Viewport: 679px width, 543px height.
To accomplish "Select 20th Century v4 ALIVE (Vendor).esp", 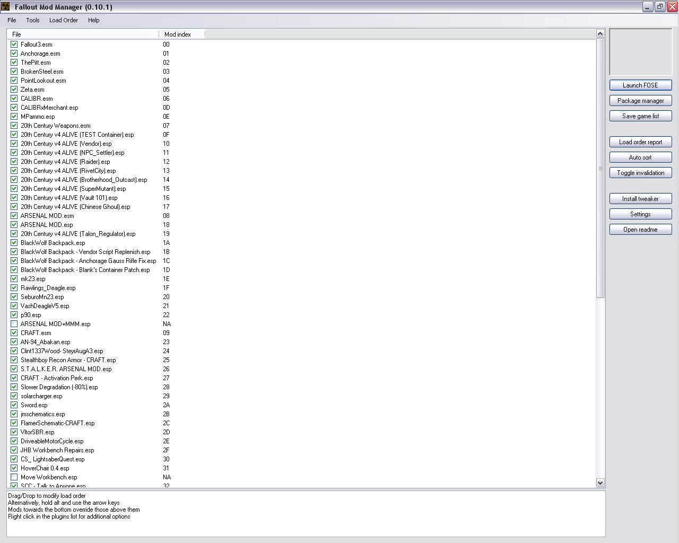I will tap(66, 144).
